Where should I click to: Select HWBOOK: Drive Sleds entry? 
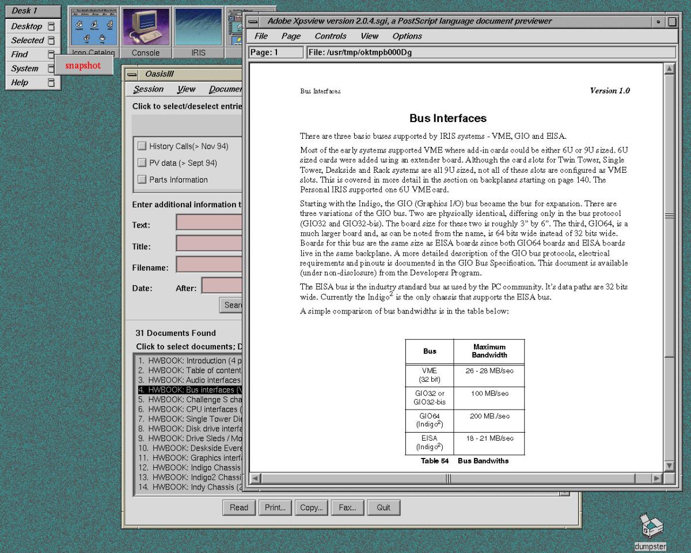pos(190,438)
